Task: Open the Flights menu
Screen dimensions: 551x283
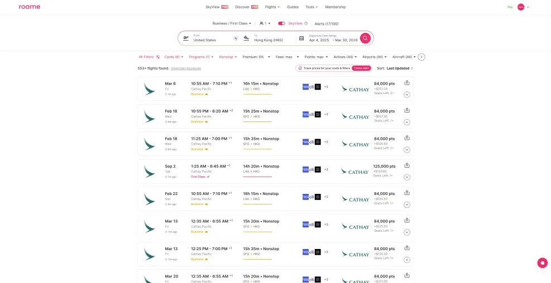Action: click(272, 7)
